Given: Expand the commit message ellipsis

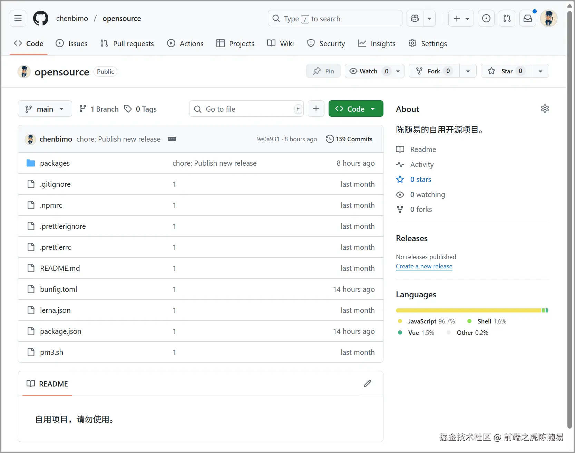Looking at the screenshot, I should tap(172, 139).
